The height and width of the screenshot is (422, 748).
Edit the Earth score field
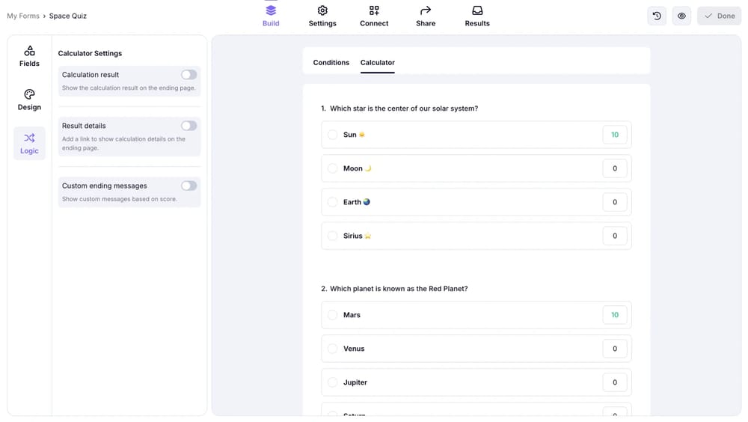[x=614, y=202]
